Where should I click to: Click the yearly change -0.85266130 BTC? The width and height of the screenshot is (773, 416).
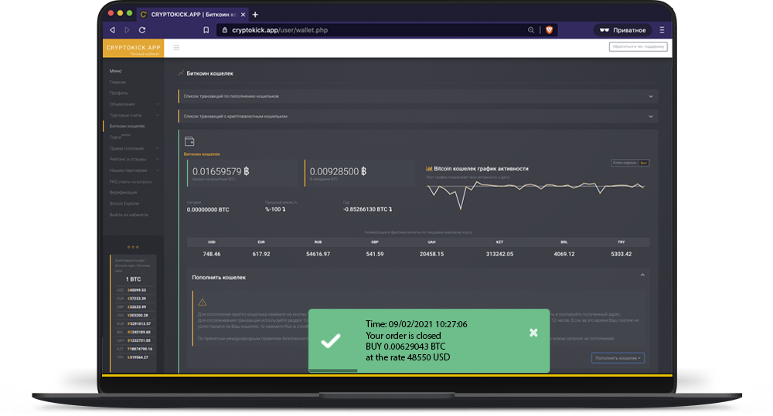(x=368, y=209)
